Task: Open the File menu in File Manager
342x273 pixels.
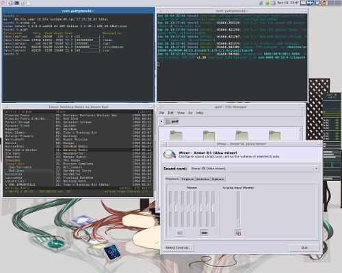Action: coord(162,113)
